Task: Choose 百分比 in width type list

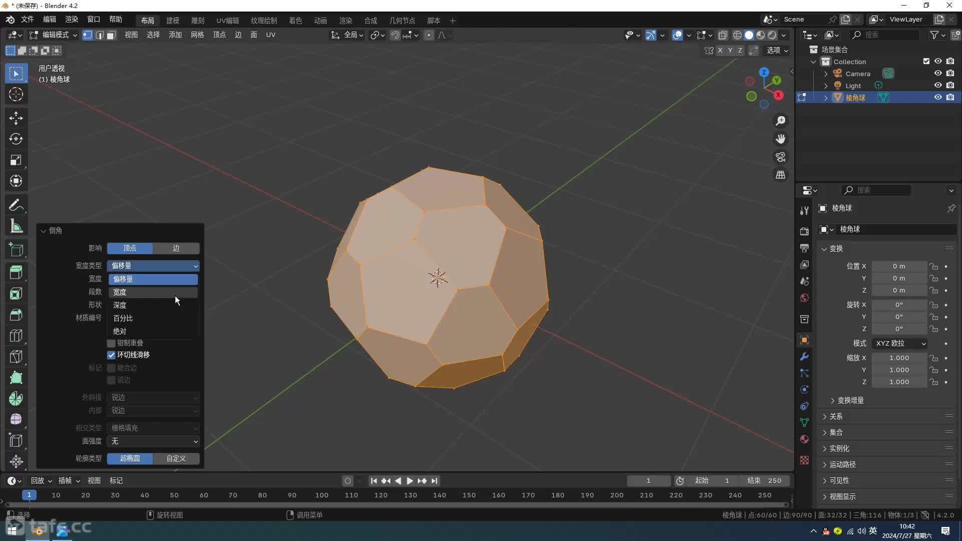Action: point(153,318)
